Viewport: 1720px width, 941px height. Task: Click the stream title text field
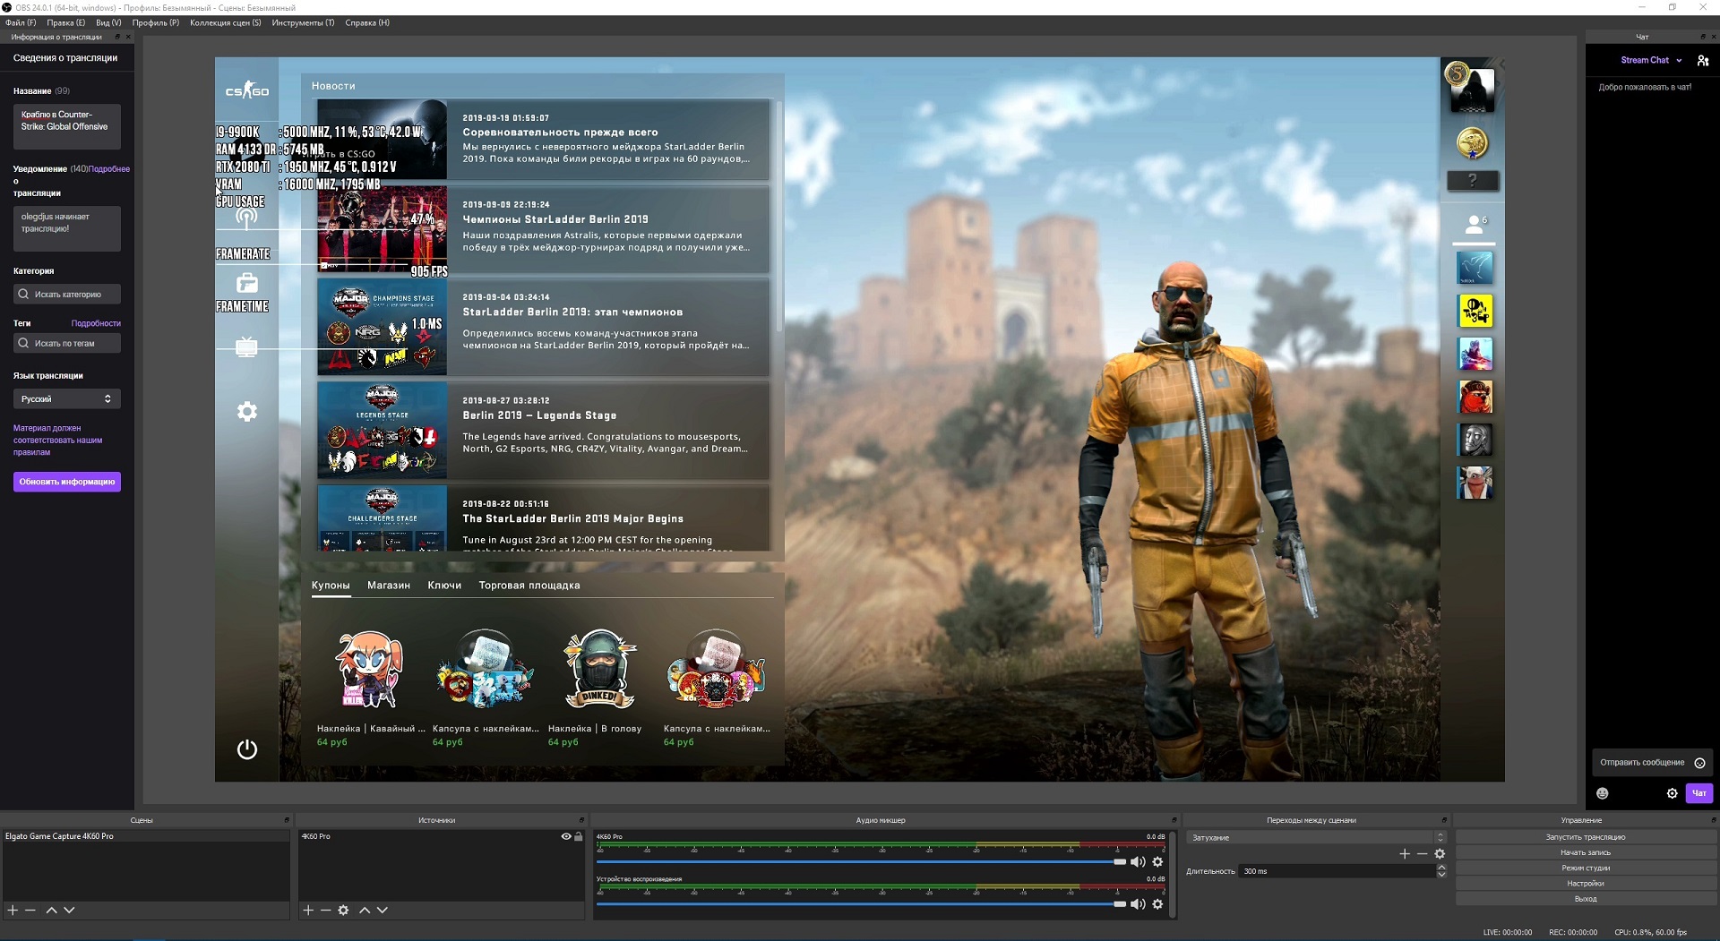point(67,125)
